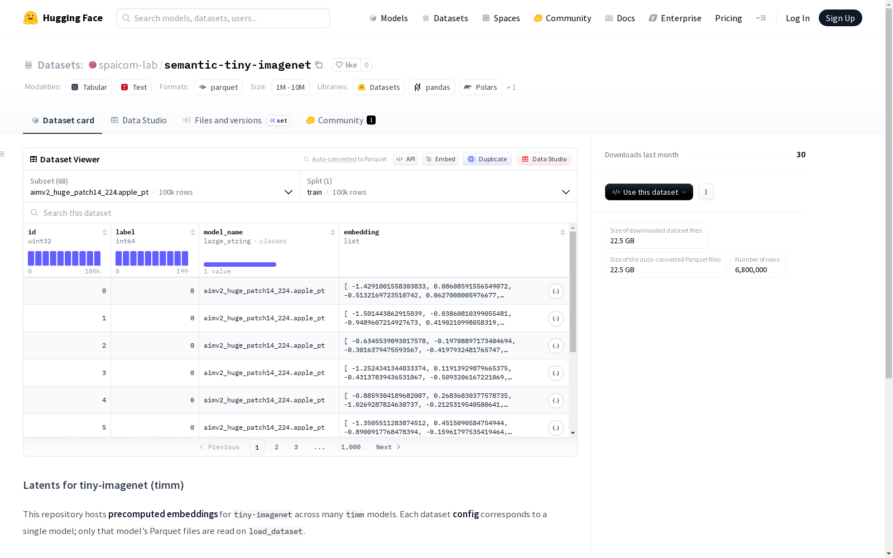Open the more navigation menu icon
This screenshot has height=558, width=893.
(761, 18)
